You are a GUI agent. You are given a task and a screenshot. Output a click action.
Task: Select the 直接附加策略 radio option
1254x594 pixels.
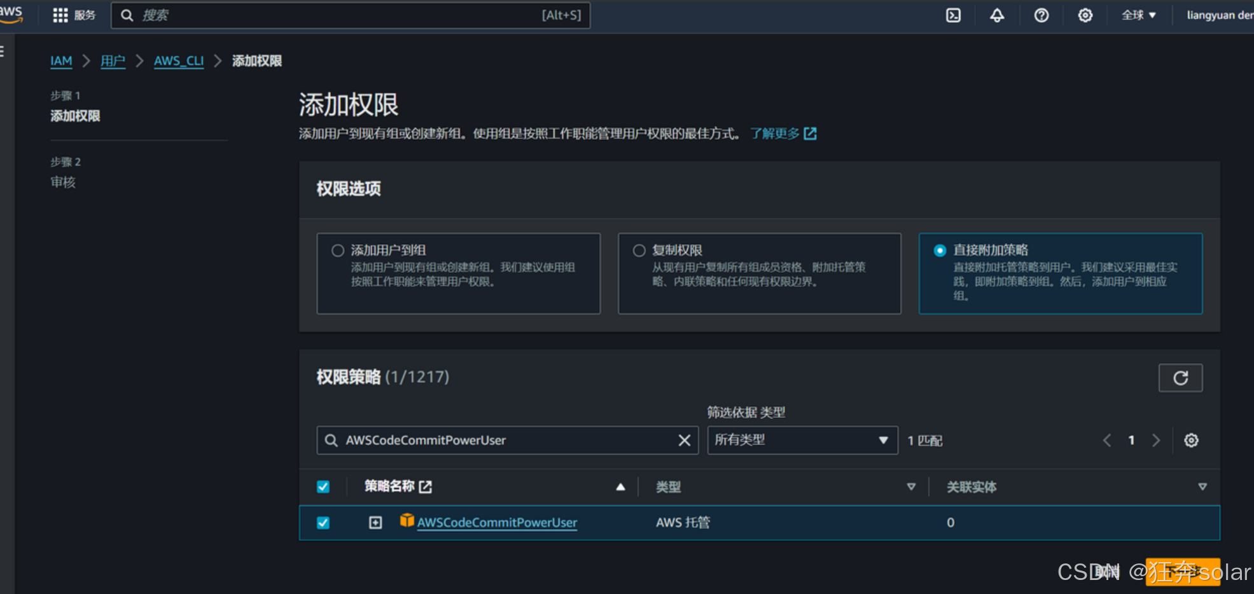[940, 251]
